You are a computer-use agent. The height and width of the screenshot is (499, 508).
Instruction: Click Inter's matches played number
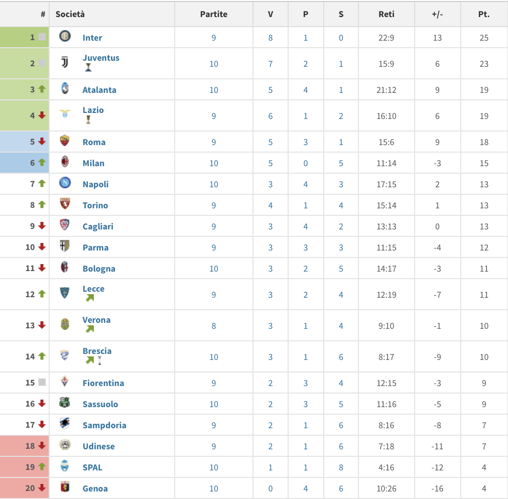[x=214, y=38]
